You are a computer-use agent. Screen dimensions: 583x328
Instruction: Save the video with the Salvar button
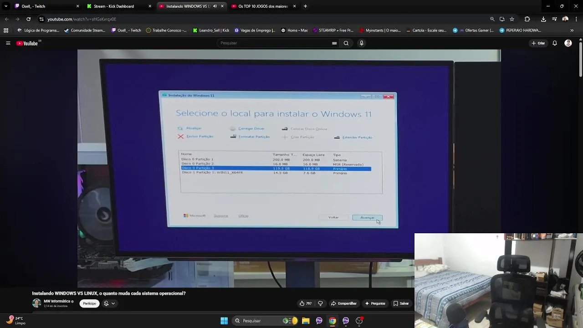401,303
